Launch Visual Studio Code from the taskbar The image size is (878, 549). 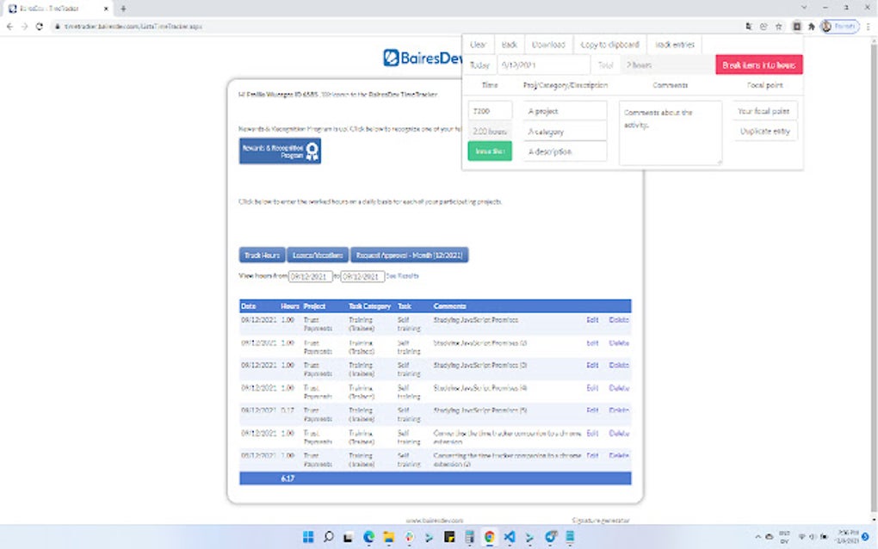click(509, 536)
